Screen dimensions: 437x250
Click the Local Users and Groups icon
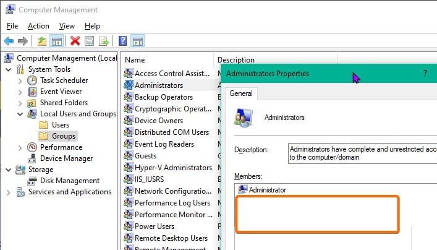32,114
